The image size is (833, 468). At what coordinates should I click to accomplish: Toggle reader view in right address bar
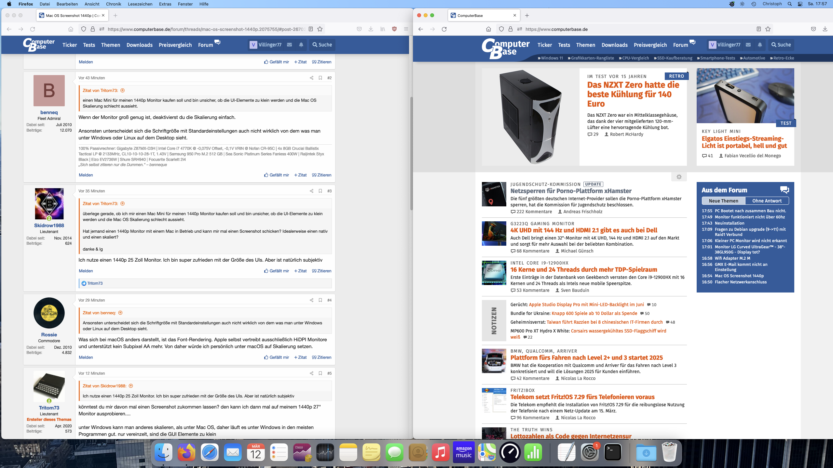[x=758, y=29]
